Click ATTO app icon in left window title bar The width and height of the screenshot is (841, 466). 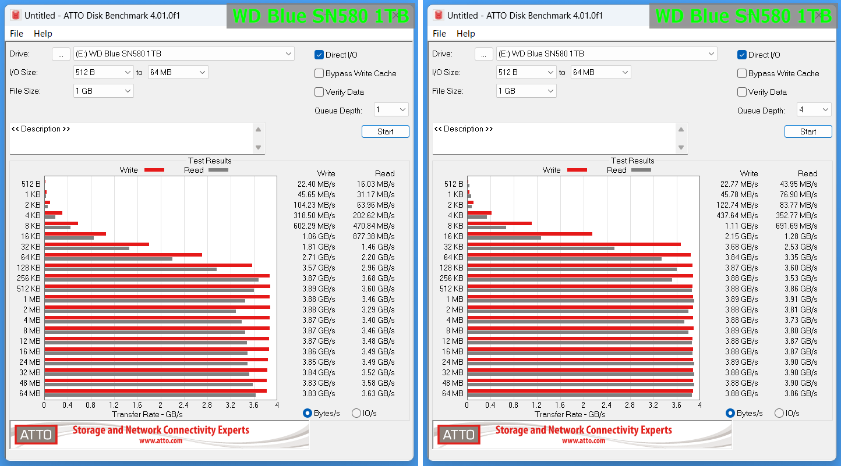16,15
